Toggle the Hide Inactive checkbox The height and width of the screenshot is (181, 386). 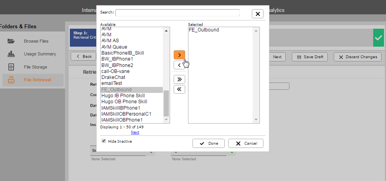pyautogui.click(x=104, y=141)
